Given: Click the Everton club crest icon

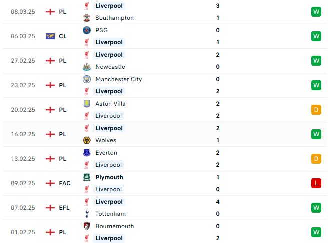Looking at the screenshot, I should click(87, 153).
